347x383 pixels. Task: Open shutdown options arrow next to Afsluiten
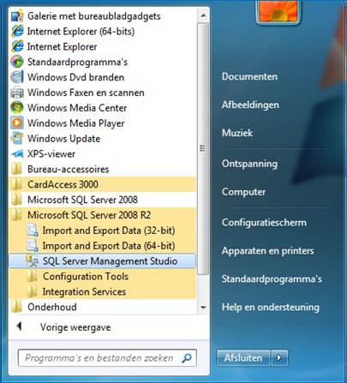[279, 357]
